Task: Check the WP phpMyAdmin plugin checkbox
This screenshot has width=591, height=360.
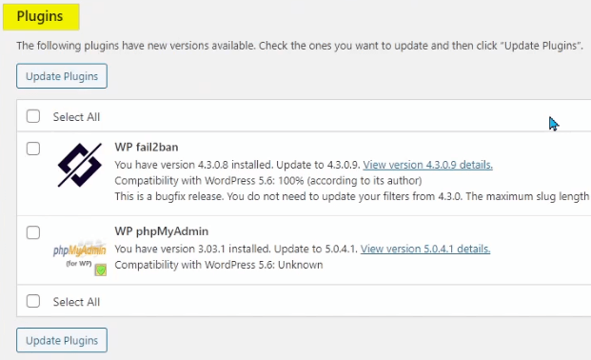Action: (x=33, y=232)
